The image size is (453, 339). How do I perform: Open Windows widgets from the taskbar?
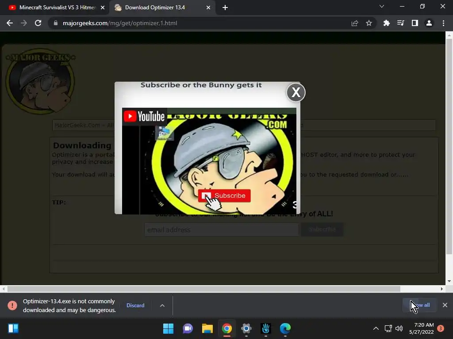13,328
